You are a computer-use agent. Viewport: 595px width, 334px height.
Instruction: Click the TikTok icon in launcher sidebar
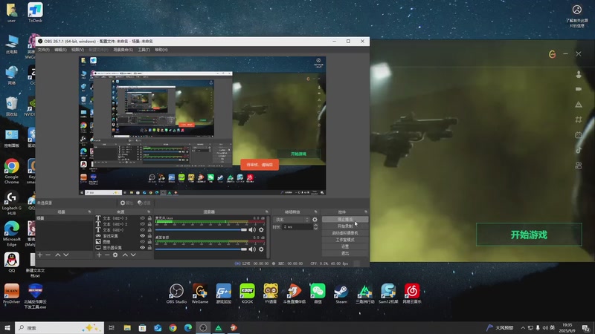tap(579, 150)
